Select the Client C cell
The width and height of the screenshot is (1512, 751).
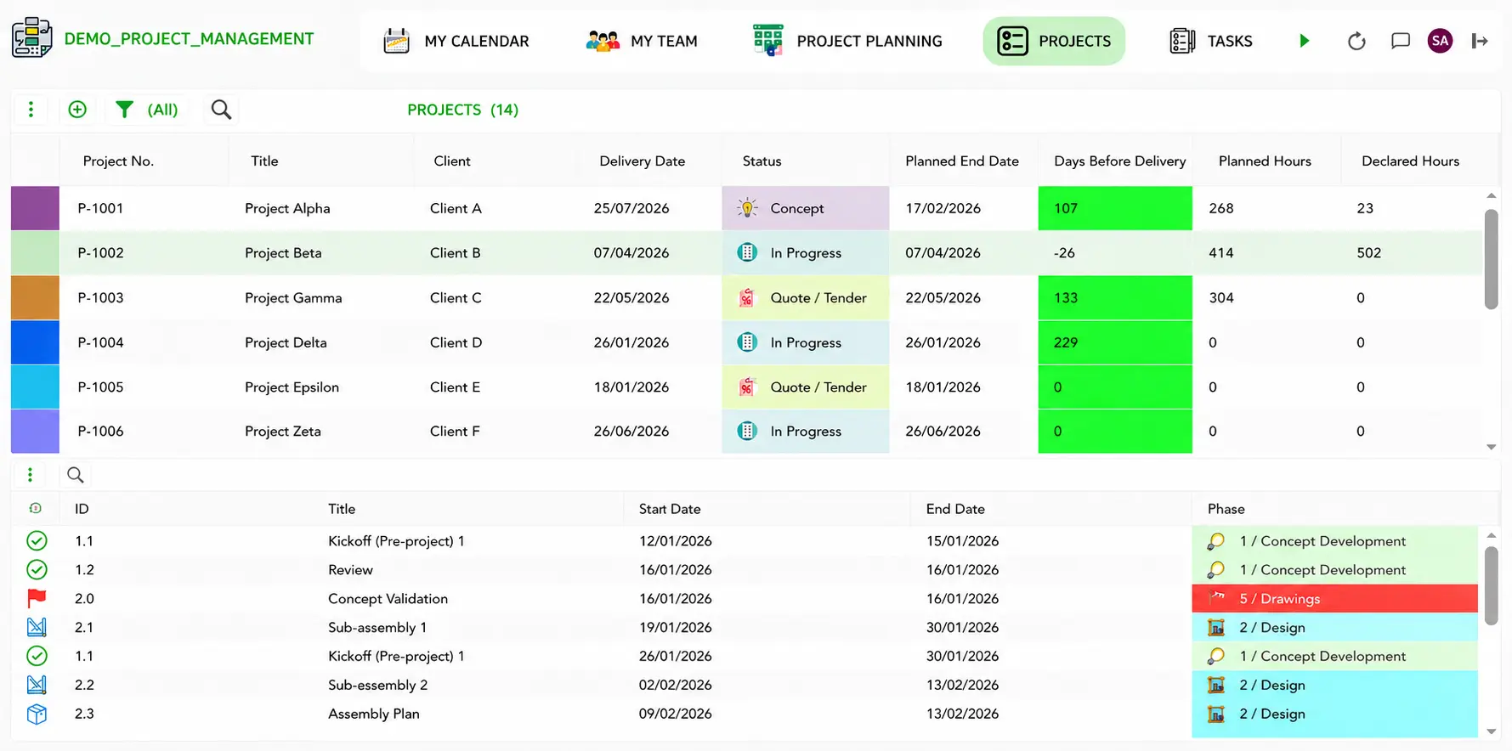[456, 297]
